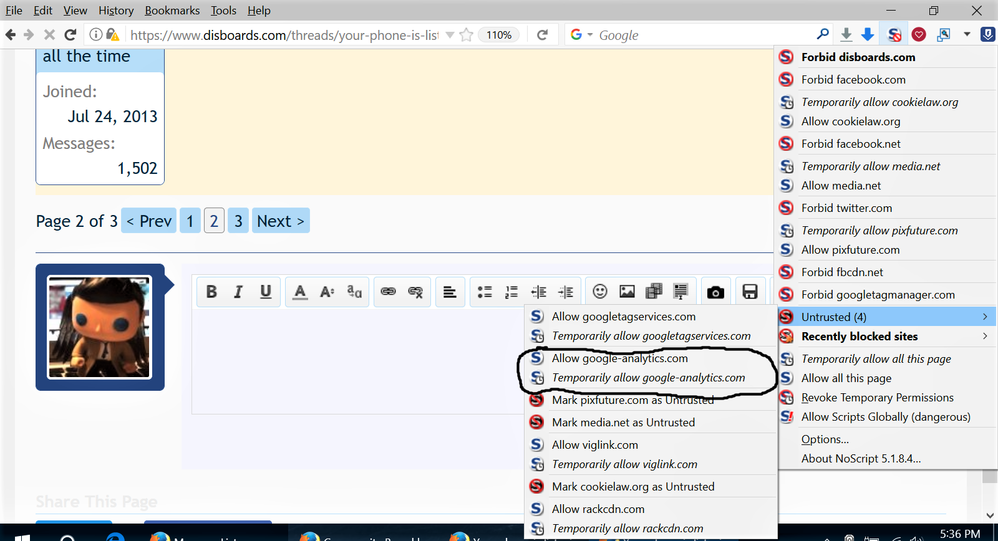Go to Next page of thread
Image resolution: width=998 pixels, height=541 pixels.
click(280, 221)
